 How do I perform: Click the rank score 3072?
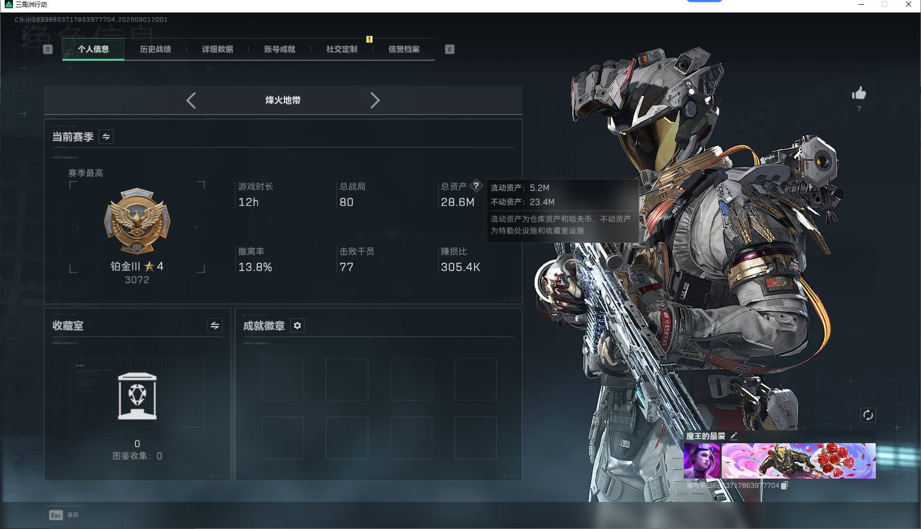click(x=137, y=280)
